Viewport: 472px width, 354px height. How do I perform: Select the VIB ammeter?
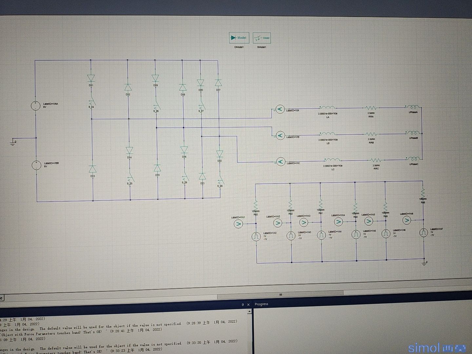pos(280,135)
